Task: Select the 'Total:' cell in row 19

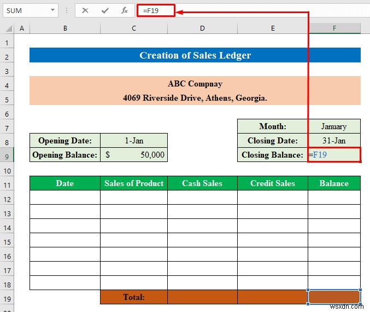Action: 134,297
